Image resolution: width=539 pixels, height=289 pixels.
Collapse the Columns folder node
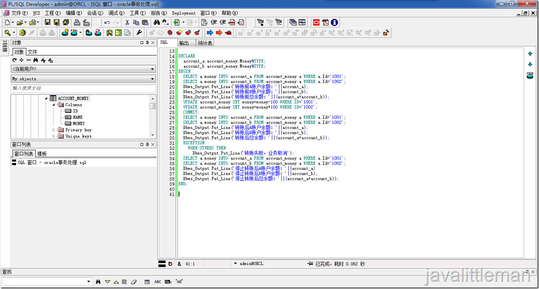tap(54, 105)
